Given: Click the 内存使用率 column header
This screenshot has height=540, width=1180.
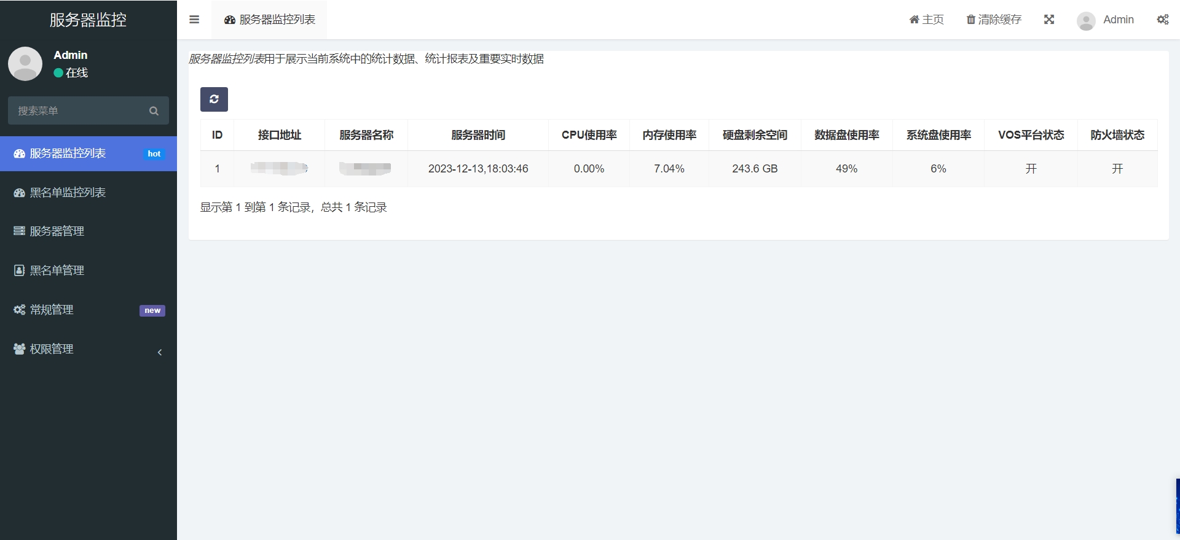Looking at the screenshot, I should click(669, 135).
